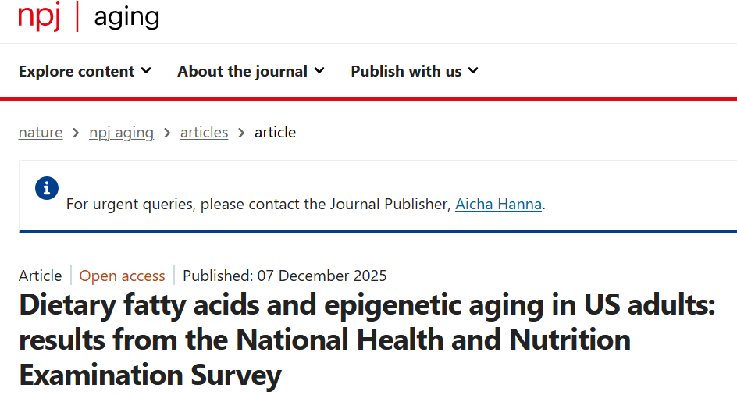Go to the nature breadcrumb link

(41, 133)
